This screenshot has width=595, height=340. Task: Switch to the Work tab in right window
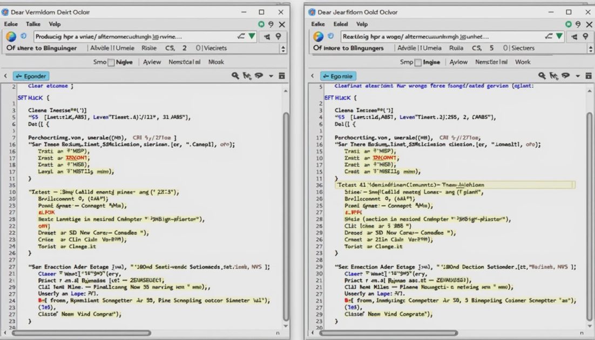tap(523, 62)
